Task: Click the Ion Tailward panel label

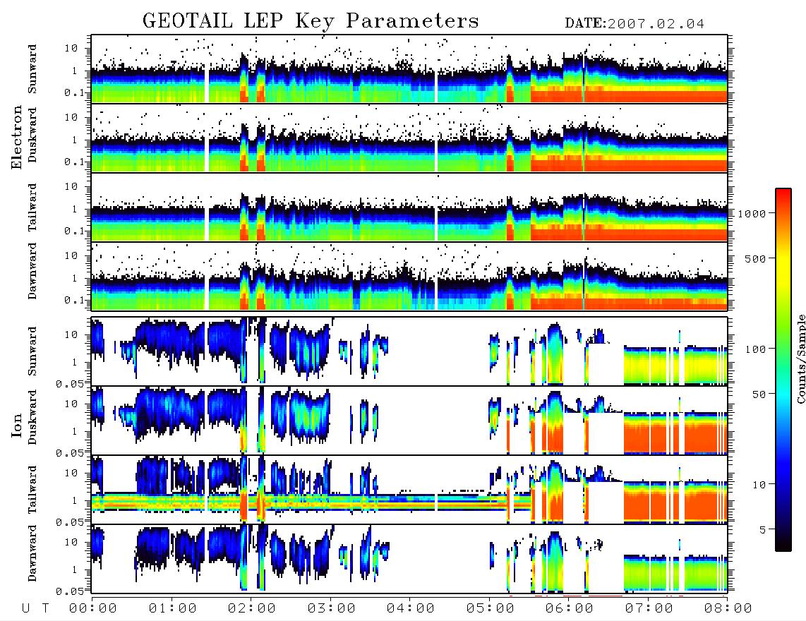Action: (x=32, y=490)
